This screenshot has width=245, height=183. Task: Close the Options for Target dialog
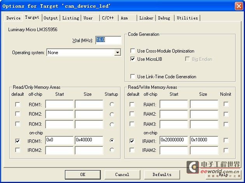(239, 6)
